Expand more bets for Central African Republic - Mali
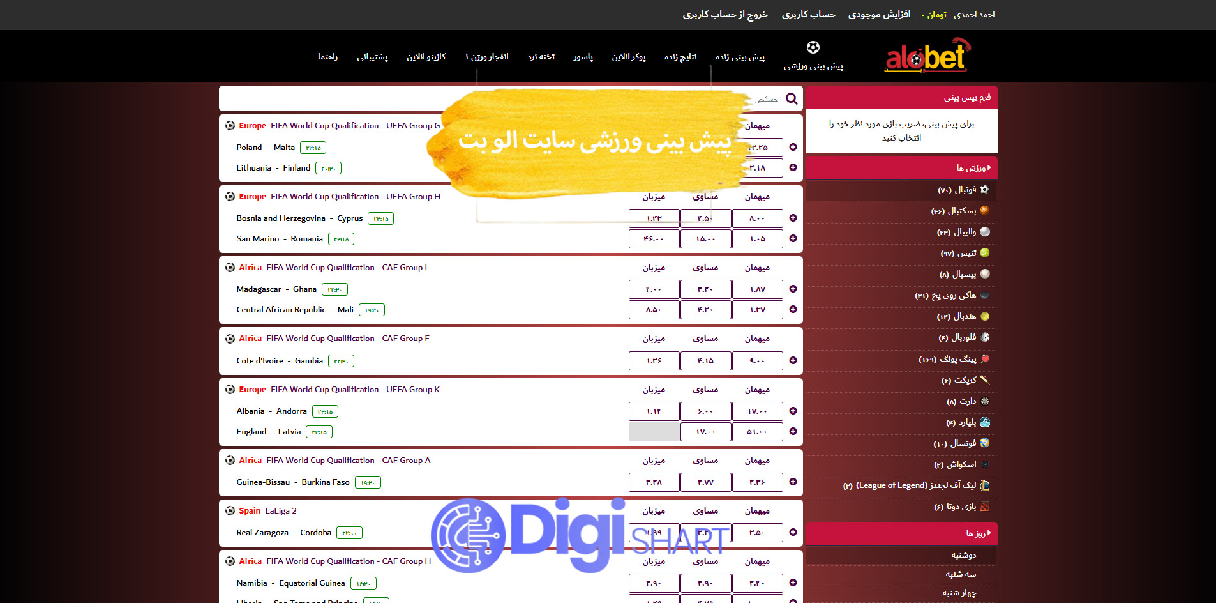This screenshot has height=603, width=1216. coord(793,310)
